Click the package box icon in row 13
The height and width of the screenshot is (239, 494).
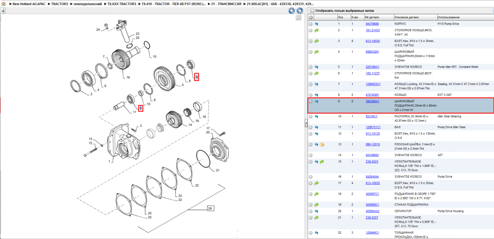tap(322, 145)
